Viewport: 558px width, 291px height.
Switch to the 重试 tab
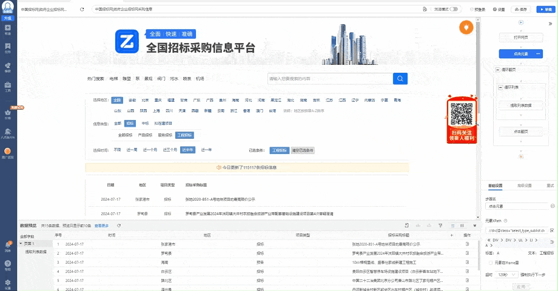(x=550, y=186)
